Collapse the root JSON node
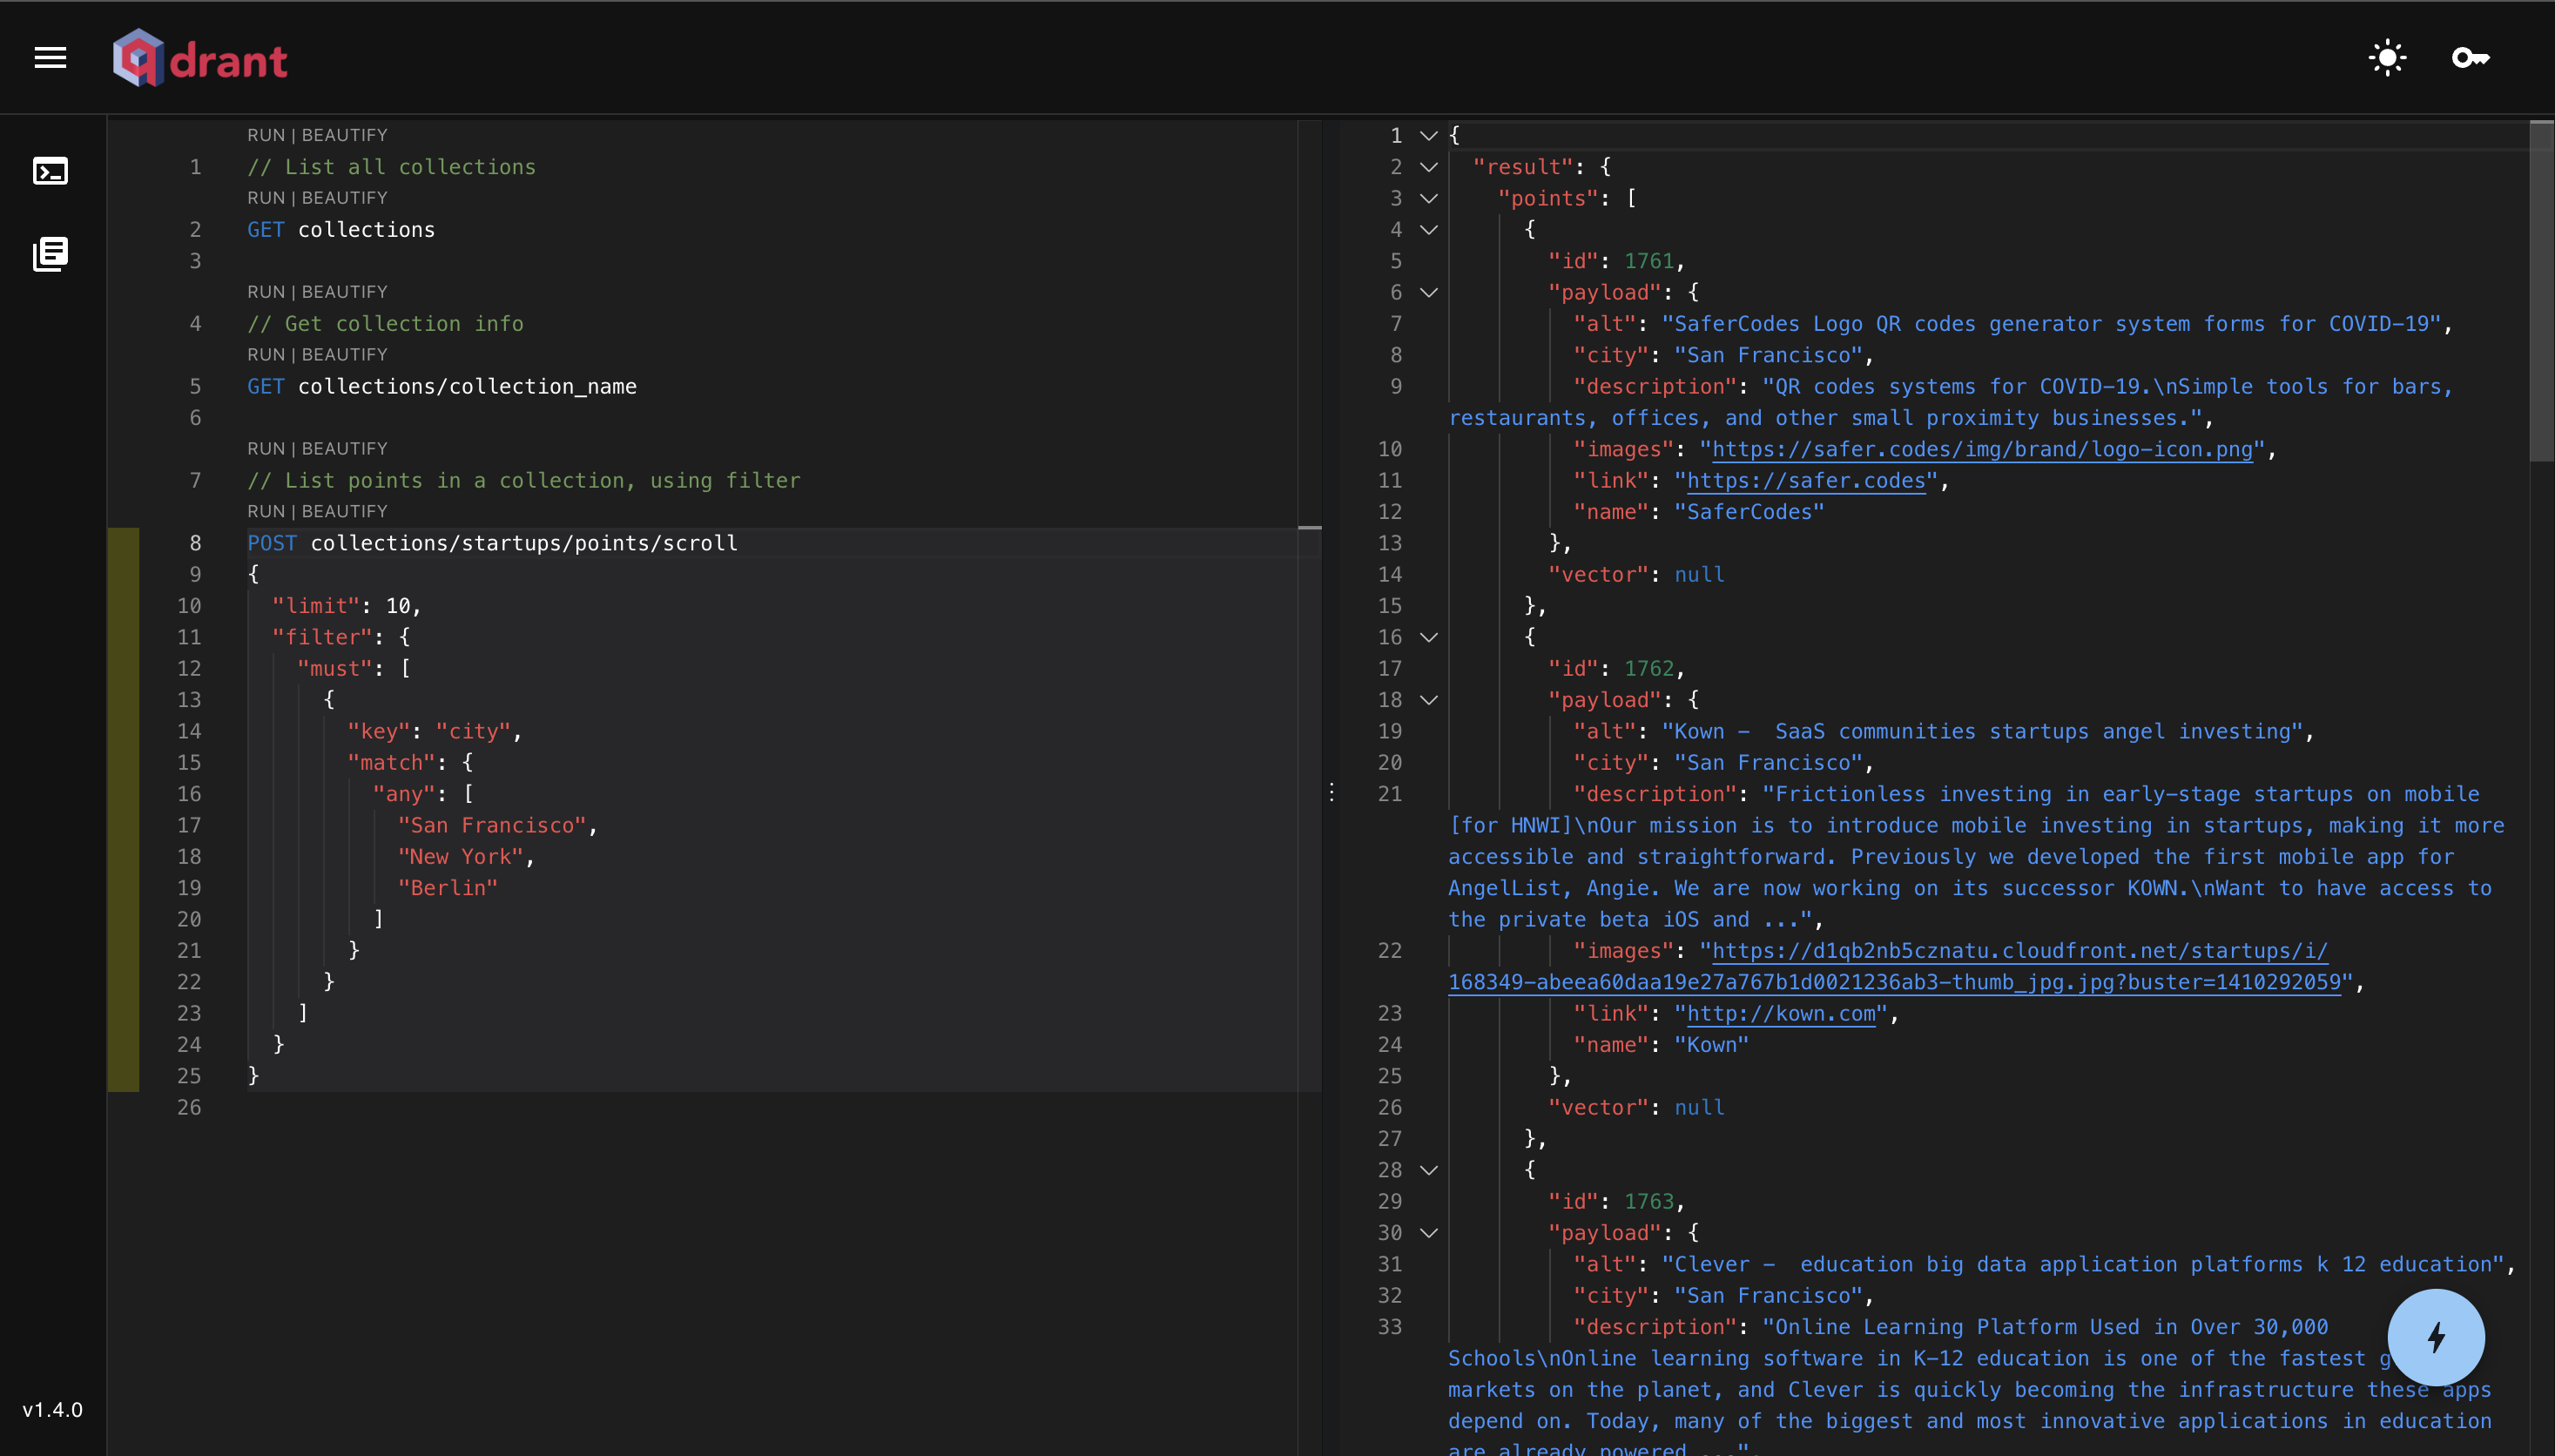2555x1456 pixels. 1428,135
